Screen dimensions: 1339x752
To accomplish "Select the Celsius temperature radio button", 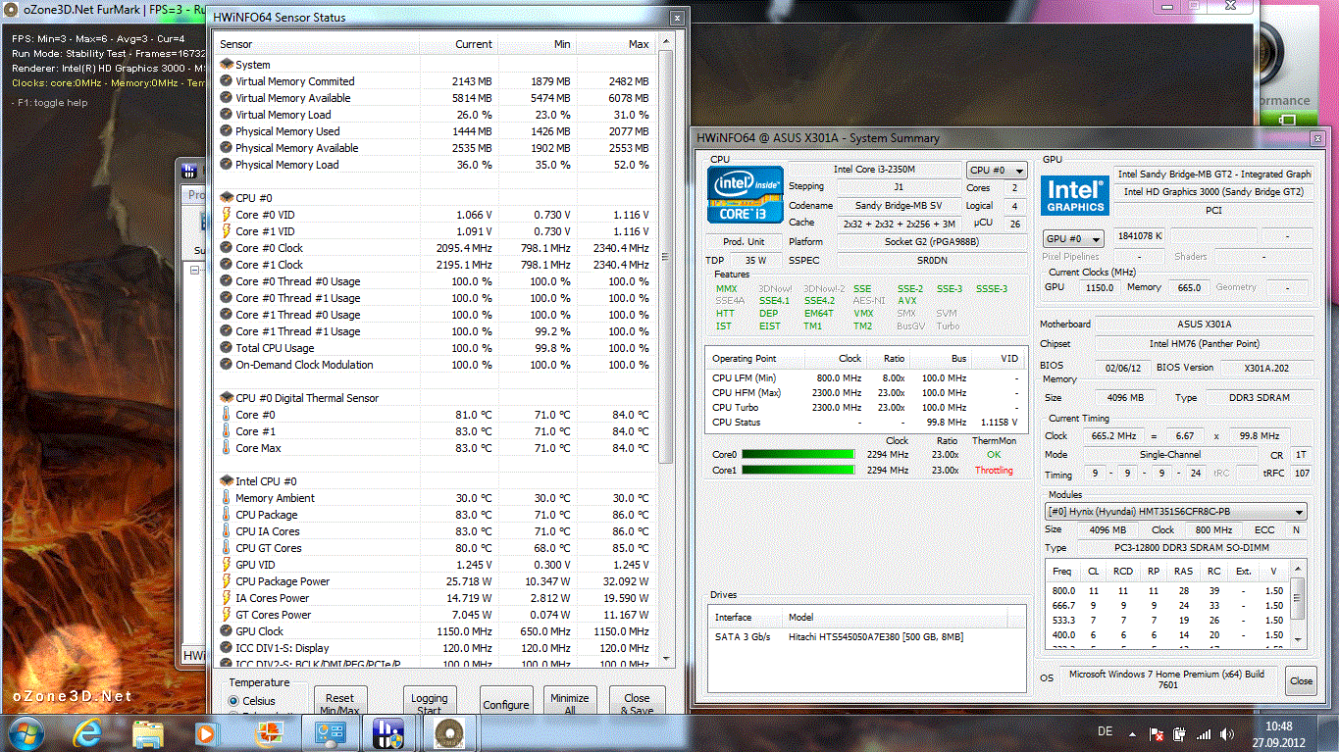I will 233,701.
